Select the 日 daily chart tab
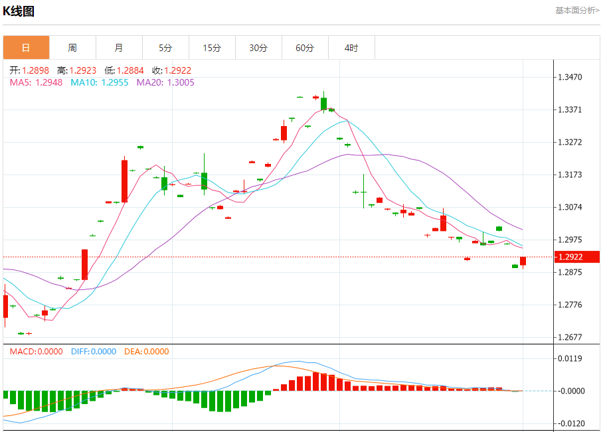This screenshot has width=605, height=432. tap(26, 48)
